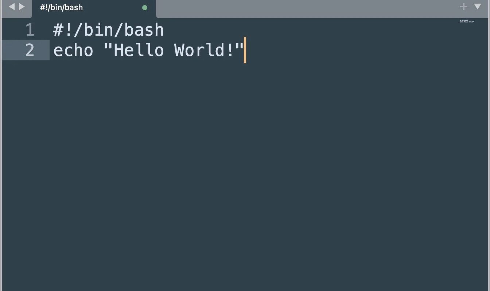Open the tab list dropdown triangle
This screenshot has width=490, height=291.
point(478,6)
